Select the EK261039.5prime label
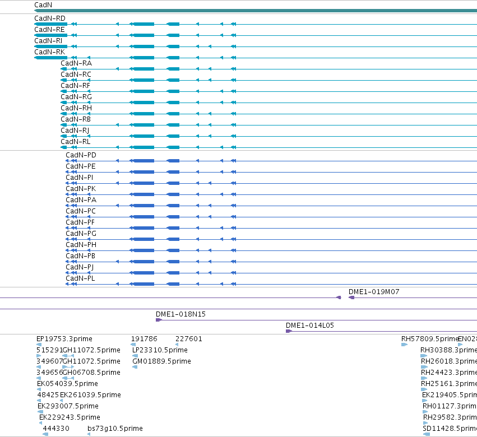 pyautogui.click(x=90, y=395)
